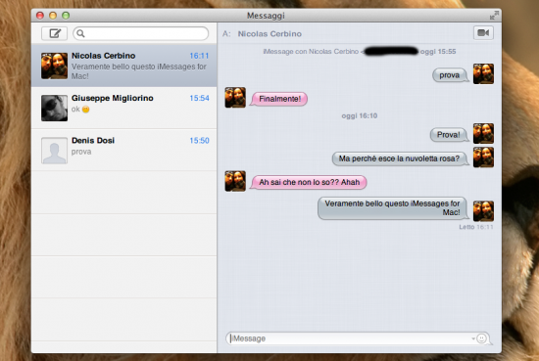The width and height of the screenshot is (539, 361).
Task: Start a FaceTime video call
Action: (x=483, y=33)
